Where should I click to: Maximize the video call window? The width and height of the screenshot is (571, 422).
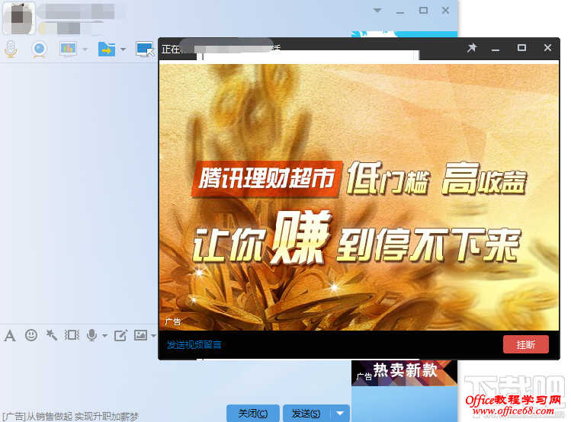521,48
